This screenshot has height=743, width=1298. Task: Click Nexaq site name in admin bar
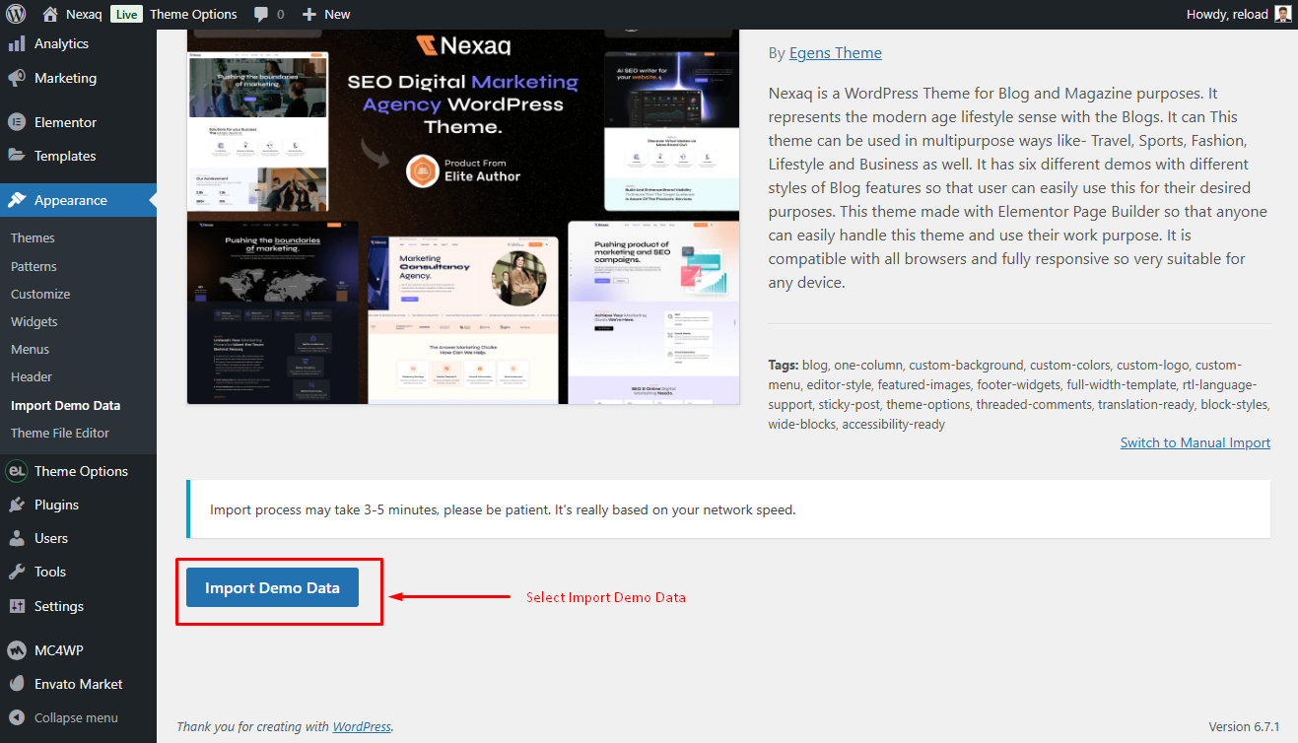[x=84, y=14]
